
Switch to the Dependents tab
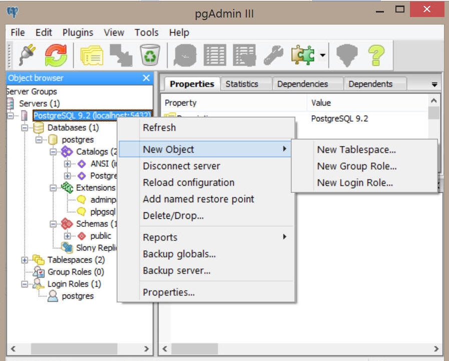pyautogui.click(x=374, y=84)
